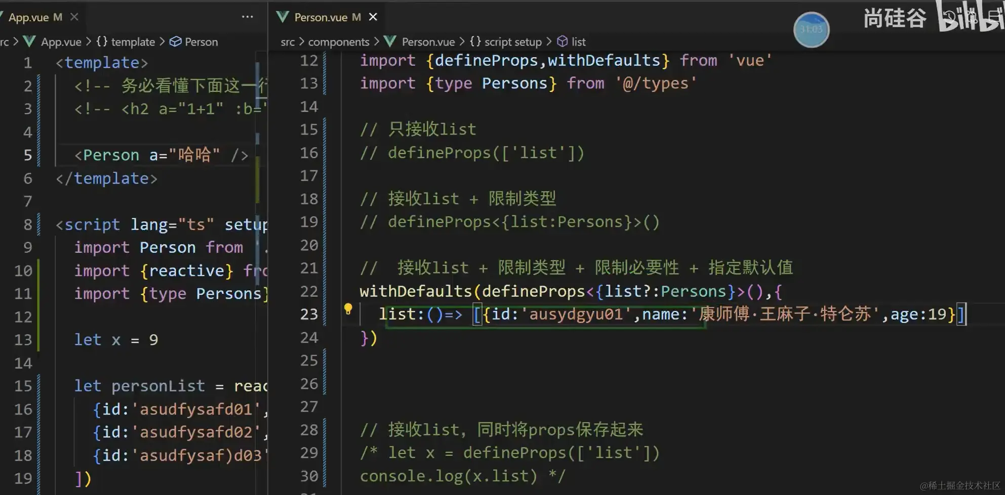Click the Vue icon in left breadcrumb
1005x495 pixels.
point(29,41)
